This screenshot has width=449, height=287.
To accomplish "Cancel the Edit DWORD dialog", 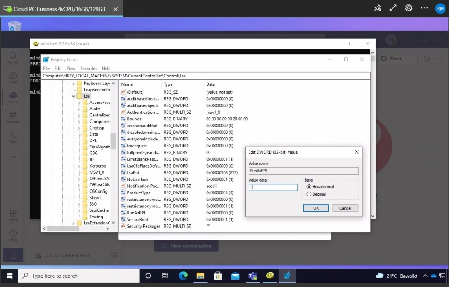I will coord(345,208).
